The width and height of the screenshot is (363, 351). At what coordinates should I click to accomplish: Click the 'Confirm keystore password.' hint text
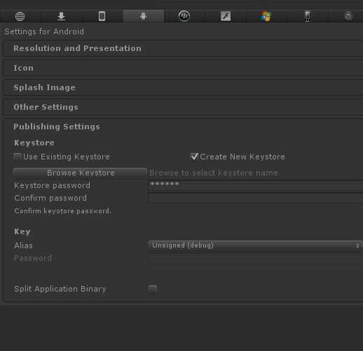(62, 211)
